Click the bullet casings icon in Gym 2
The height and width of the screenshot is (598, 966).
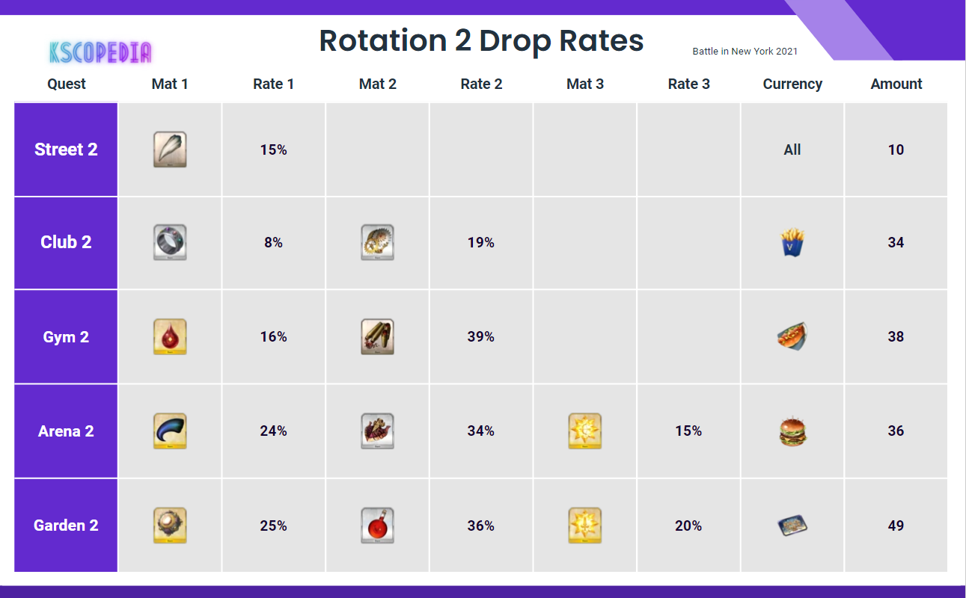tap(377, 336)
